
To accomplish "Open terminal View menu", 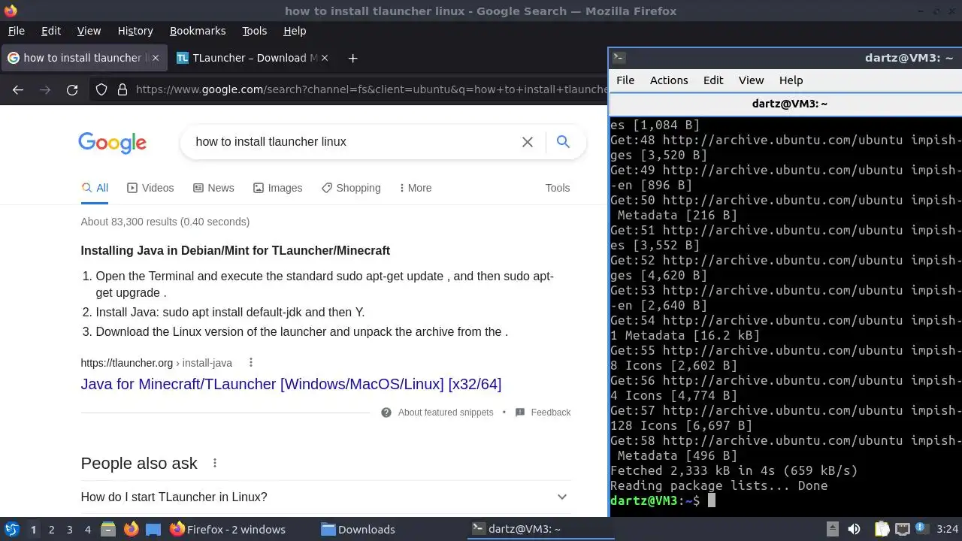I will (751, 80).
